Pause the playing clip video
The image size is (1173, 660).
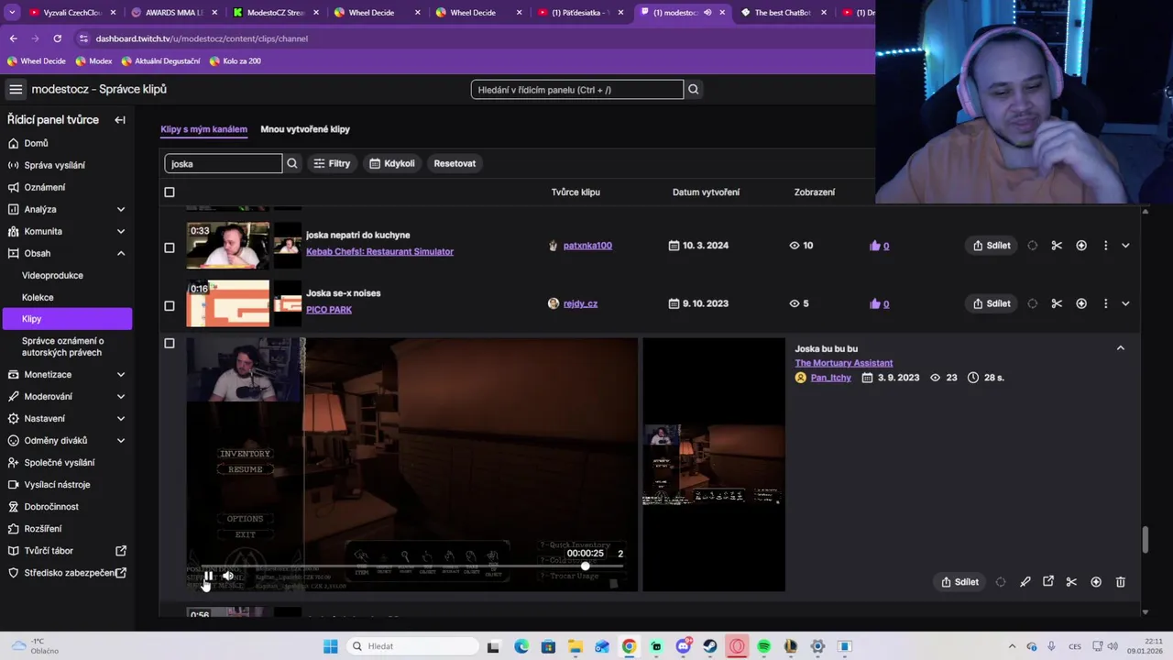(208, 577)
